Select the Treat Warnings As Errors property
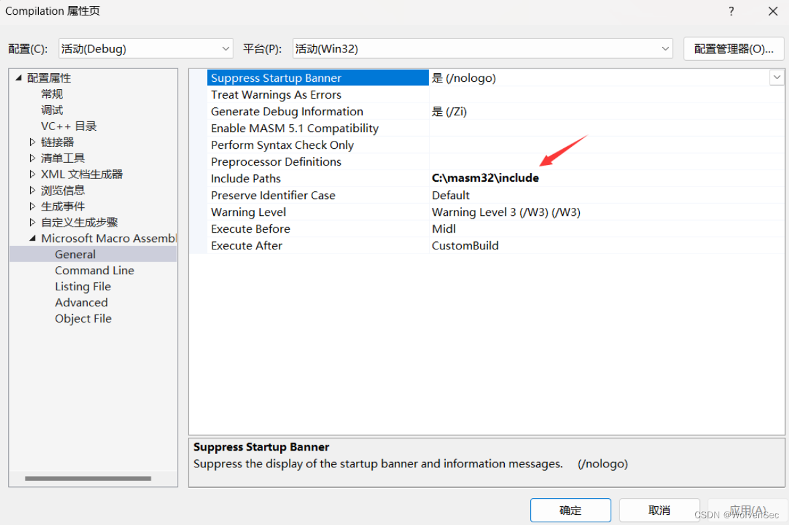Viewport: 789px width, 525px height. click(318, 95)
